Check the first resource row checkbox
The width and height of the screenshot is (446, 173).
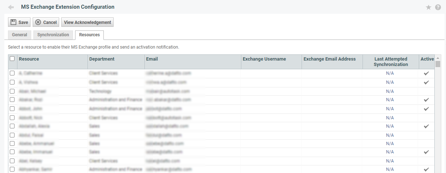(x=12, y=73)
